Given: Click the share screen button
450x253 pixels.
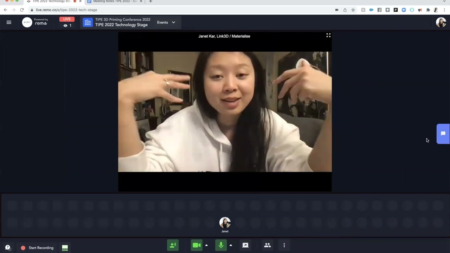Looking at the screenshot, I should coord(245,245).
